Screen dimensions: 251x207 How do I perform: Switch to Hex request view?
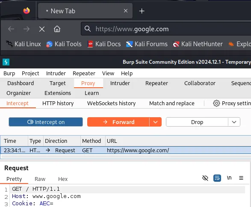click(63, 179)
